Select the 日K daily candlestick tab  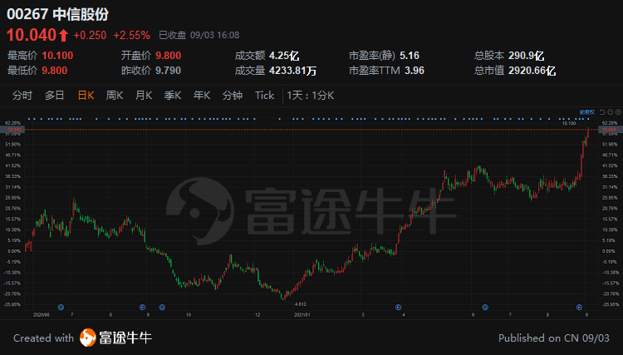(86, 96)
